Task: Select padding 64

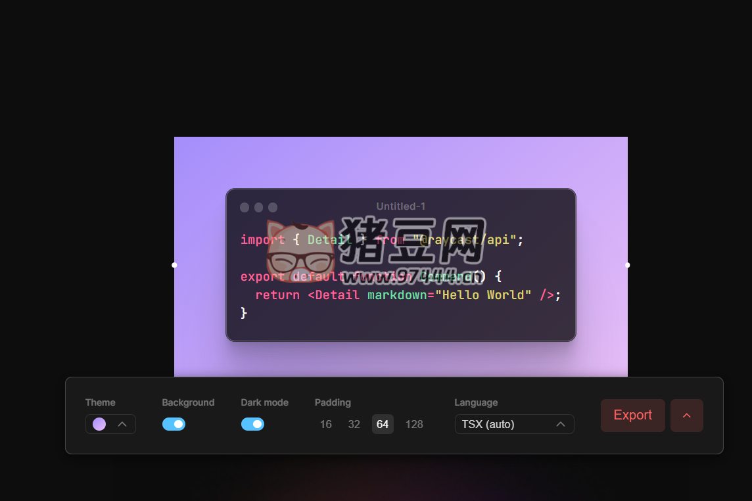Action: click(383, 424)
